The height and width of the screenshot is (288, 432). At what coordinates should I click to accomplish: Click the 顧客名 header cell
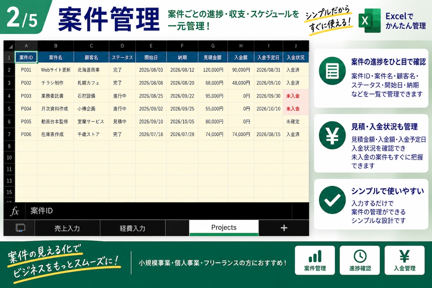pyautogui.click(x=91, y=57)
